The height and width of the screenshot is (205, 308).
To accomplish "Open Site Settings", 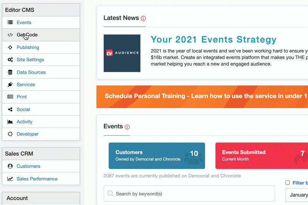I will [x=41, y=60].
